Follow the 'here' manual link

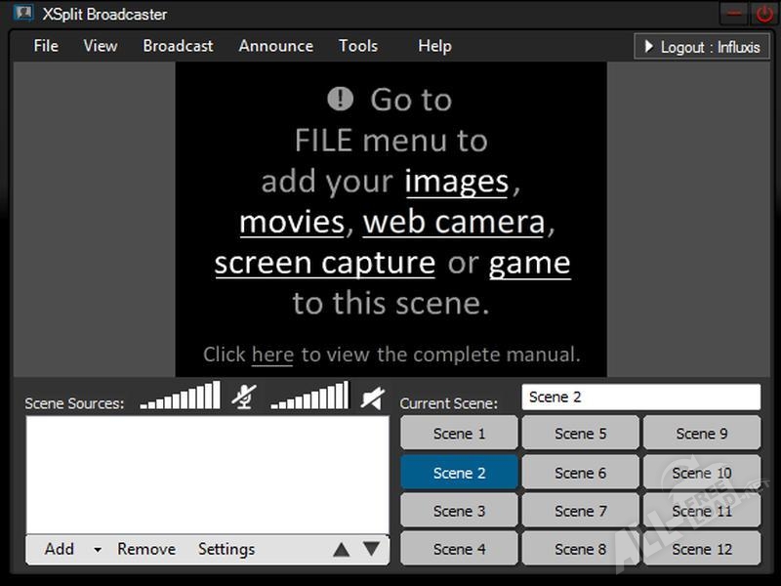(272, 355)
